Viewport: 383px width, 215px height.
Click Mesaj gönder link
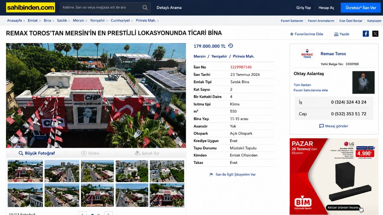pyautogui.click(x=337, y=126)
